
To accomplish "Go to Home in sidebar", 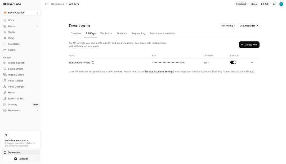I will pyautogui.click(x=21, y=20).
